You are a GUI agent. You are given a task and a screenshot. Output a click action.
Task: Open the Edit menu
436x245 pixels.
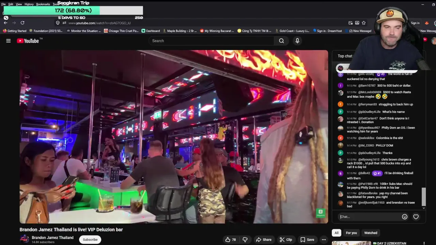point(11,4)
